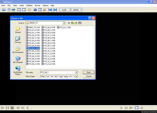Toggle compact mode toolbar icon
157x113 pixels.
[x=24, y=10]
